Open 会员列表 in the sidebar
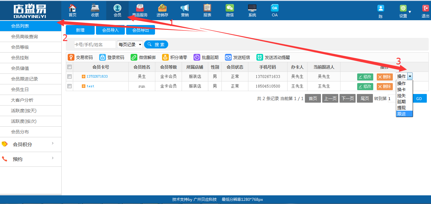The height and width of the screenshot is (204, 431). click(x=30, y=26)
